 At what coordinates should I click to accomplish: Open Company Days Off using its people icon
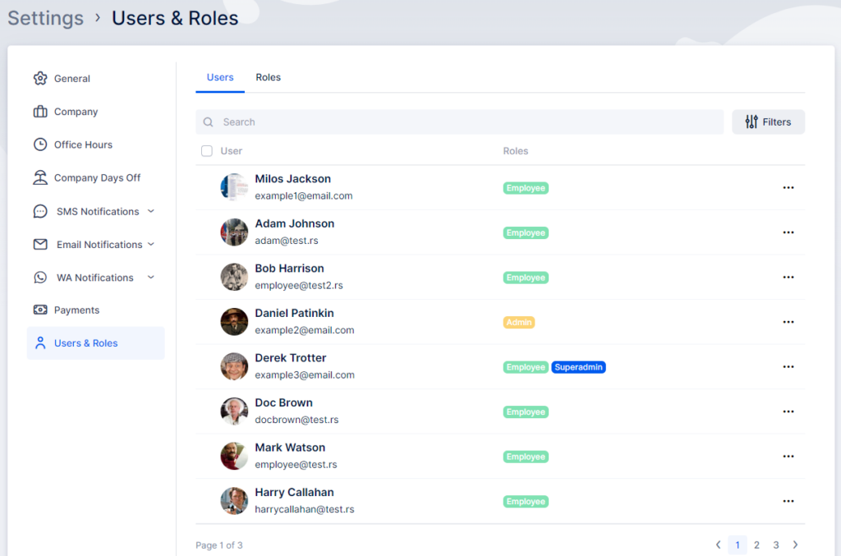click(40, 177)
